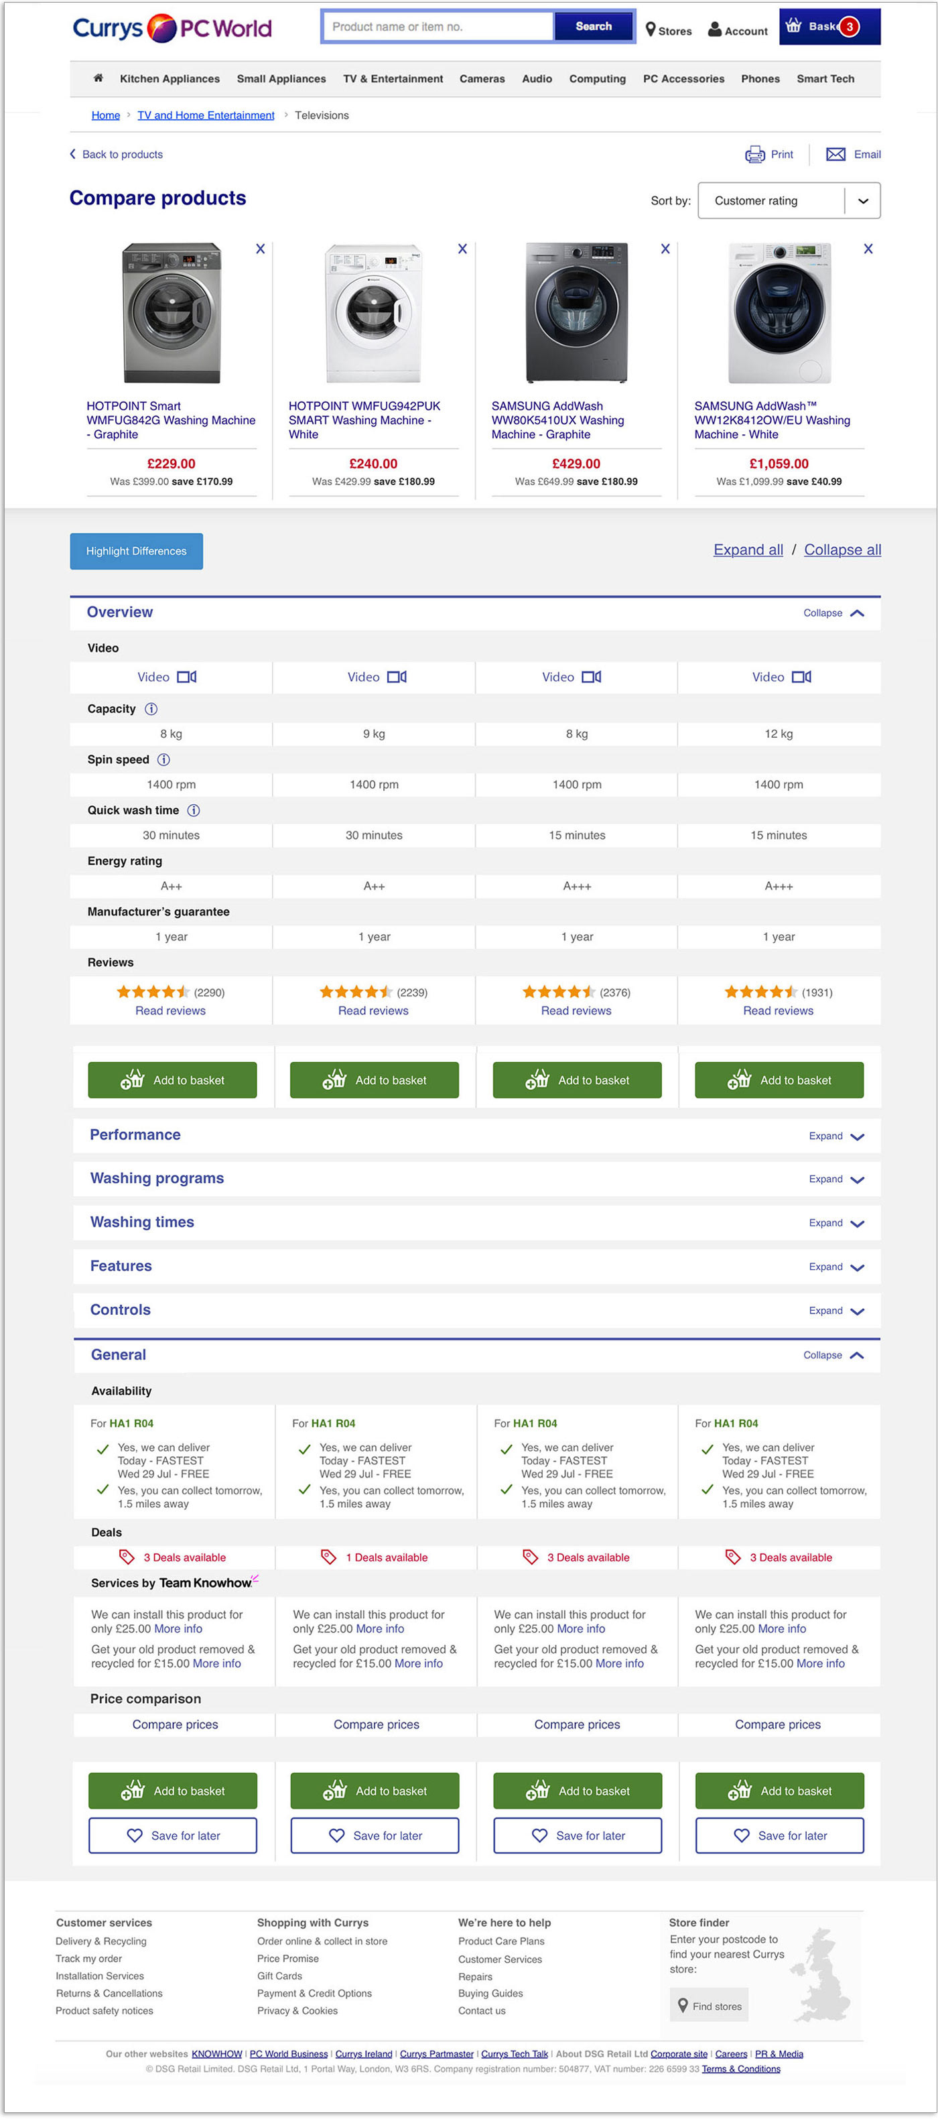Click the Quick wash time info icon

(x=194, y=810)
